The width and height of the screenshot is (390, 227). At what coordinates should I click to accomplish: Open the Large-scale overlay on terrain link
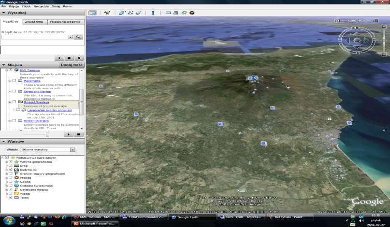pos(49,110)
